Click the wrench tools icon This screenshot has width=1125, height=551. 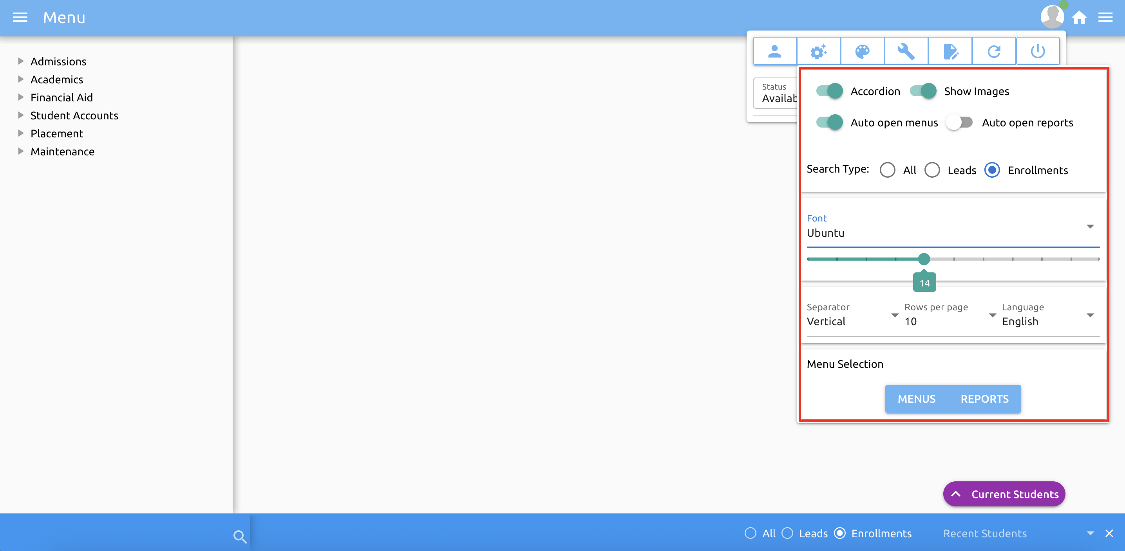point(906,52)
